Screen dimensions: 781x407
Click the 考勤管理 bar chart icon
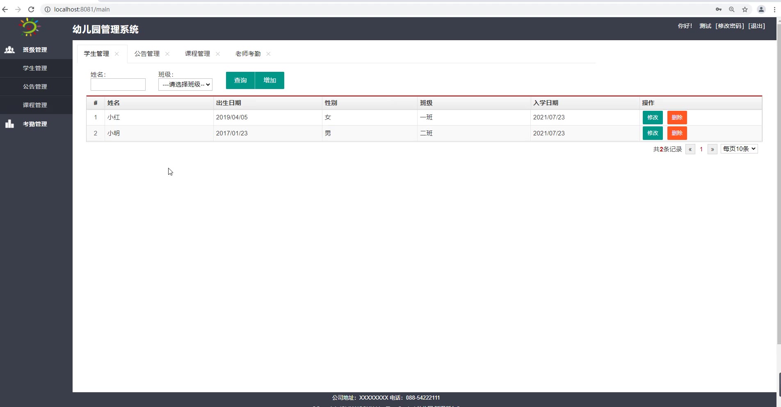[x=9, y=124]
